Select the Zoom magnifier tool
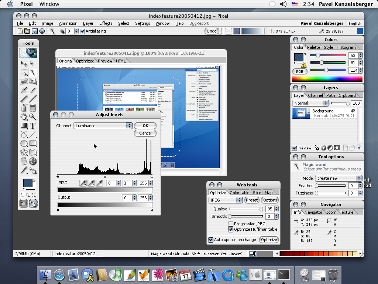 click(x=32, y=116)
